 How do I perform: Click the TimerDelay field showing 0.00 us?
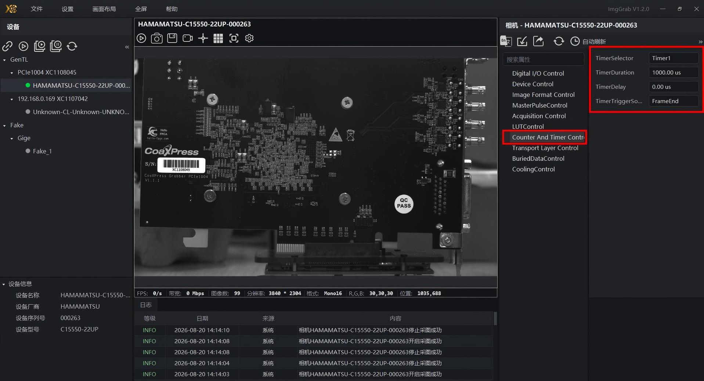(x=674, y=87)
